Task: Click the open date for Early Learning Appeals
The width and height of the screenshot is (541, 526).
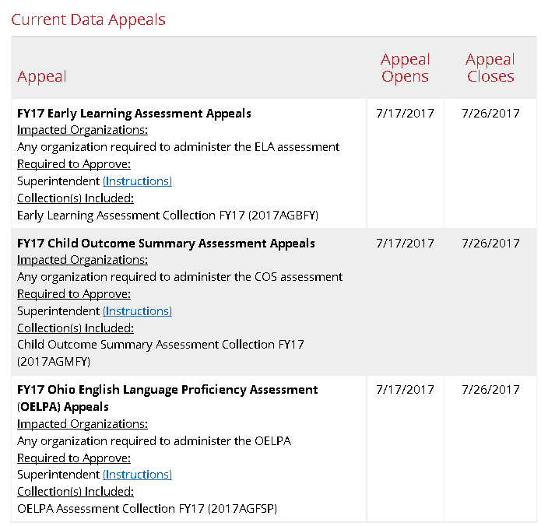Action: pos(405,114)
